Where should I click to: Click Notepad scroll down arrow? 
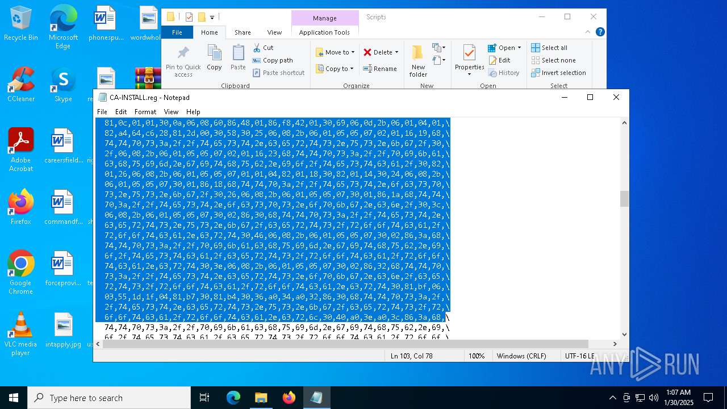point(624,335)
